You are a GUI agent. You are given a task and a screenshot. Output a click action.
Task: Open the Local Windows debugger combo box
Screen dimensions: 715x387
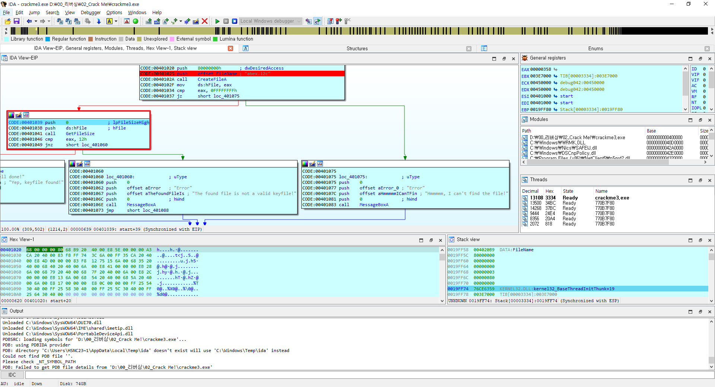point(270,21)
